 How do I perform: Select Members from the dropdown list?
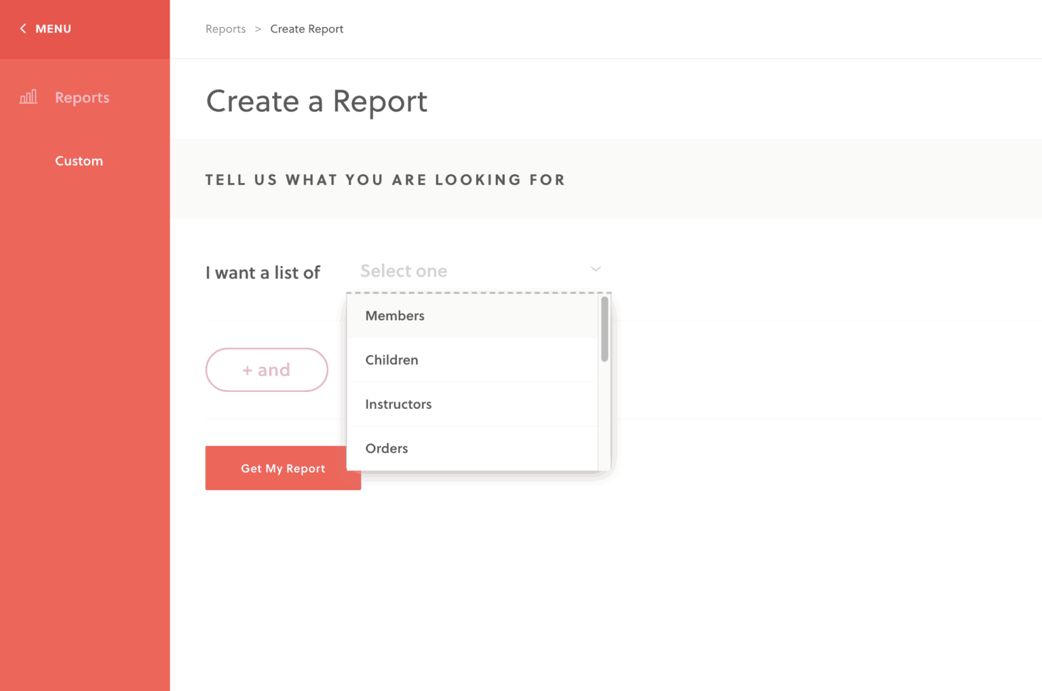395,315
